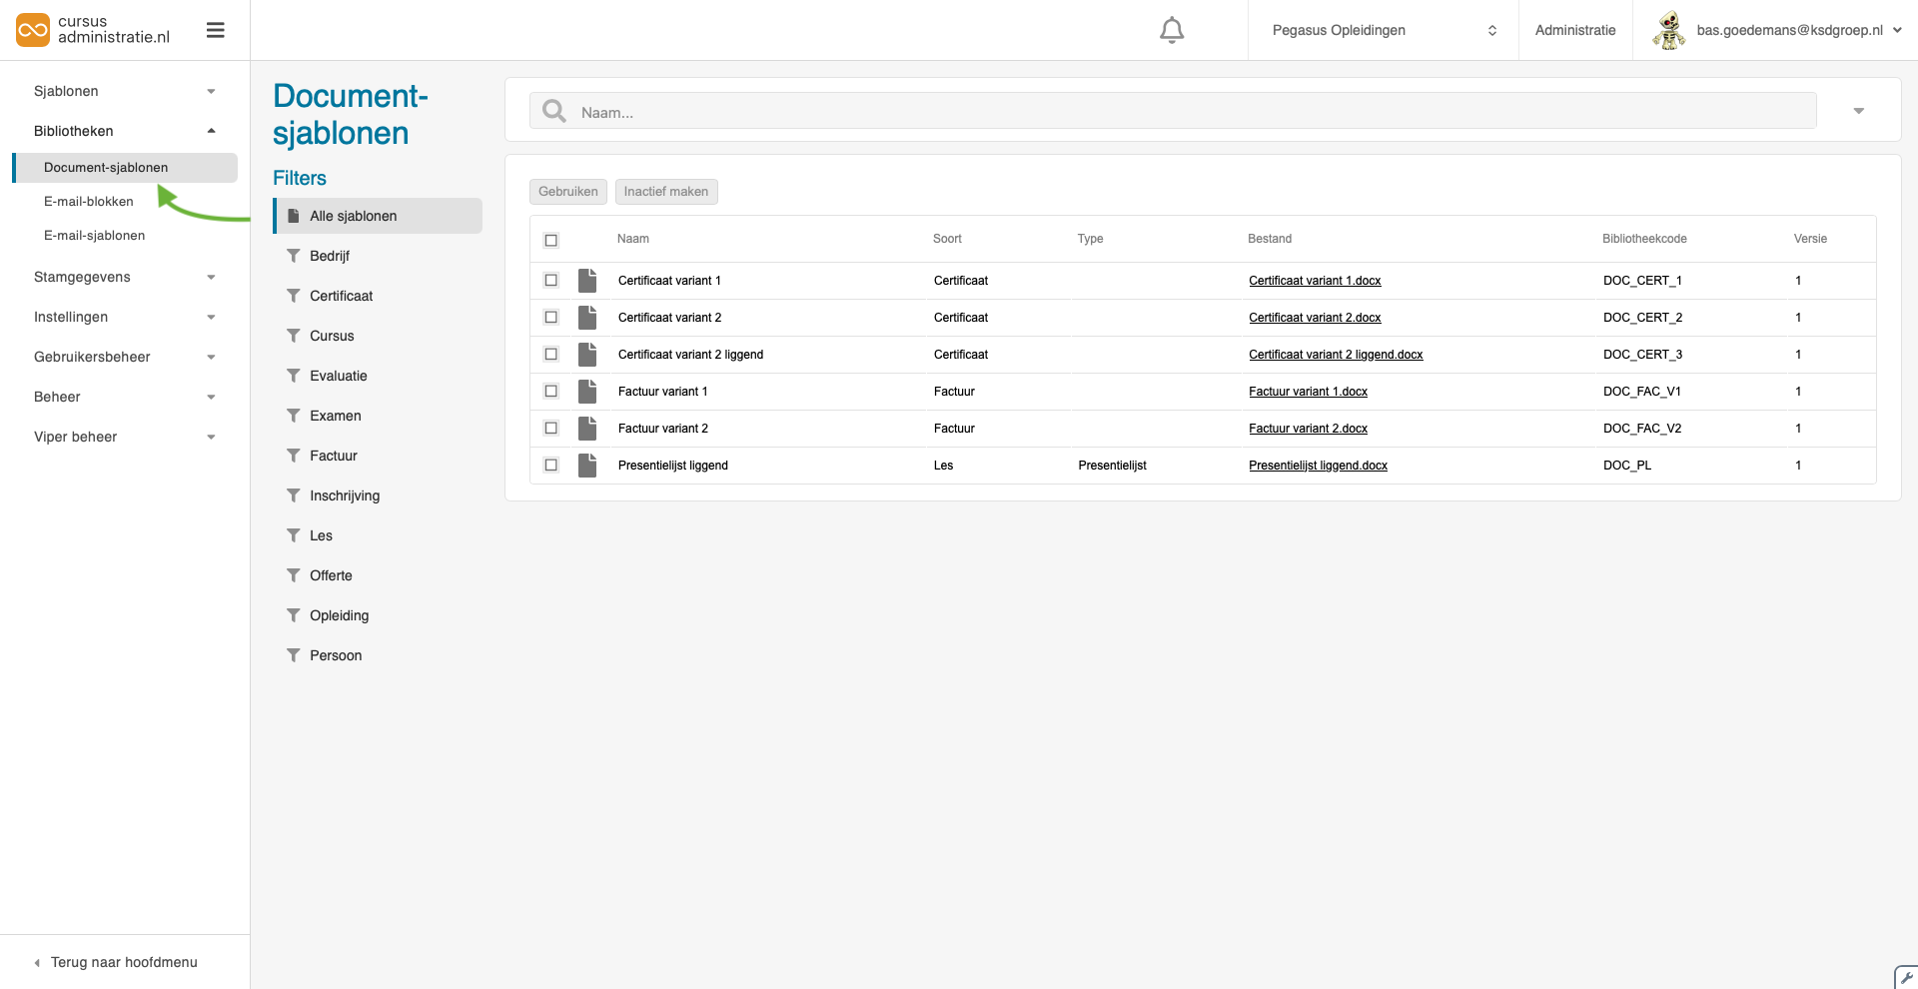Viewport: 1918px width, 989px height.
Task: Apply the Factuur filter
Action: click(333, 456)
